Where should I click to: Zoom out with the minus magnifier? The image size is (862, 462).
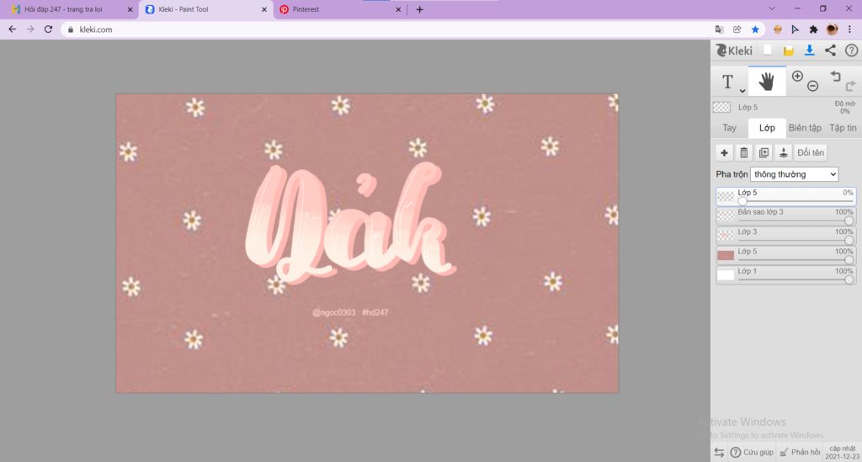click(812, 86)
